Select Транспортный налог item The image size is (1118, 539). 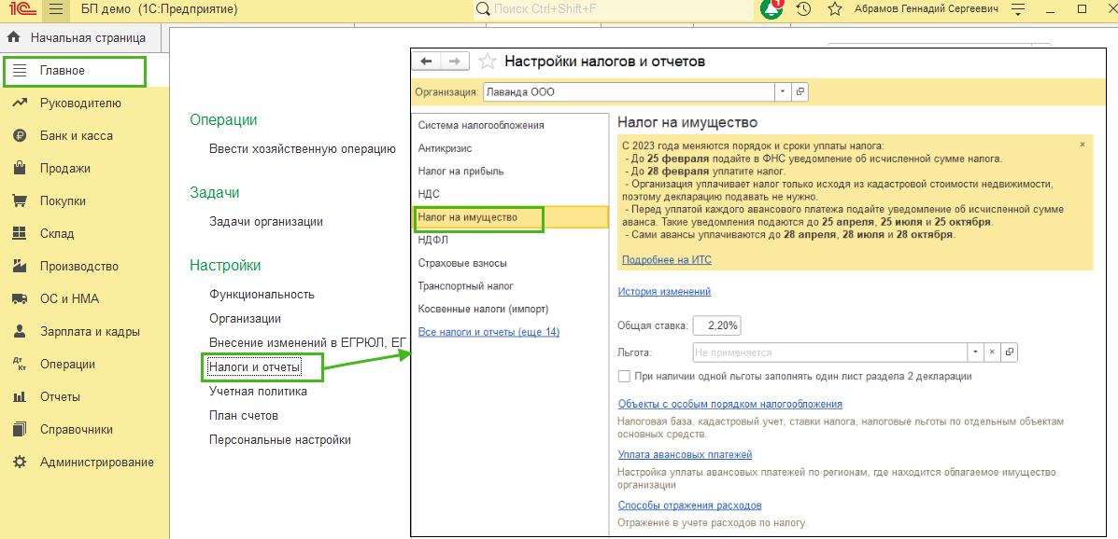466,285
